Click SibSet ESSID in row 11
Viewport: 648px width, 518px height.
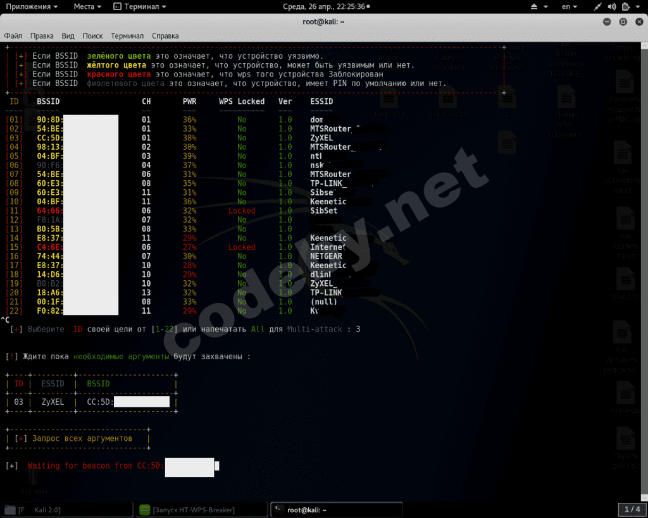[x=324, y=211]
